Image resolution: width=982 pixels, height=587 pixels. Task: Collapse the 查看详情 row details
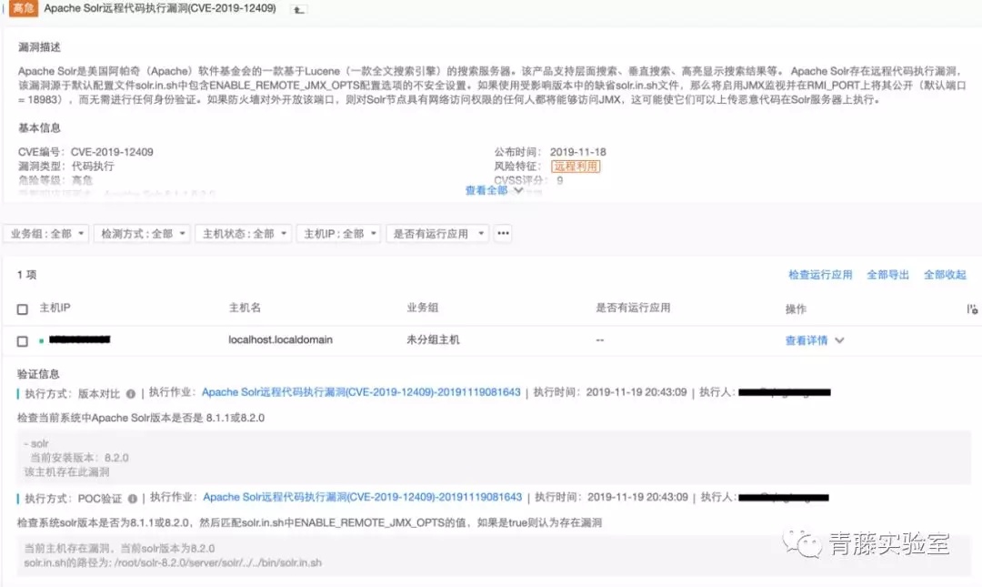pos(815,340)
